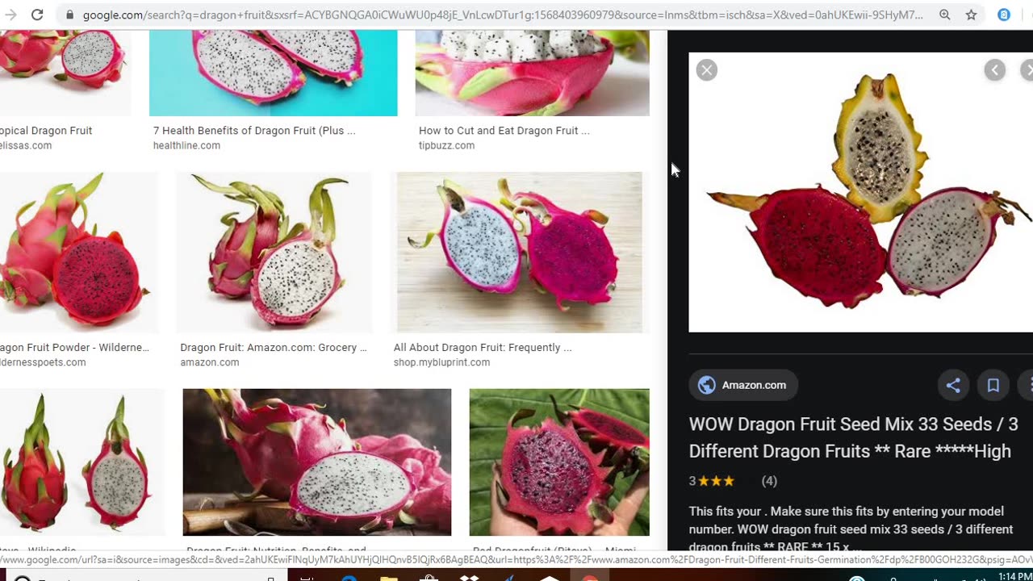Open the blue extension icon

pyautogui.click(x=1004, y=15)
